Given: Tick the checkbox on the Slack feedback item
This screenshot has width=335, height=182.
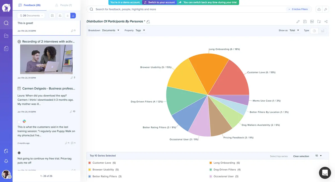Looking at the screenshot, I should click(19, 122).
